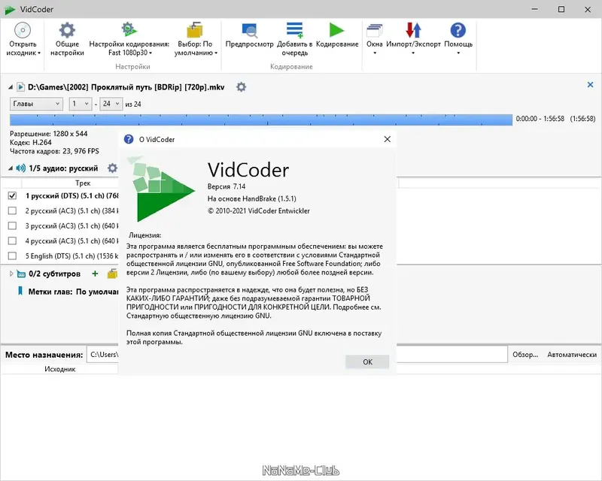The height and width of the screenshot is (481, 602).
Task: Click the chapter markers bookmark icon
Action: coord(20,291)
